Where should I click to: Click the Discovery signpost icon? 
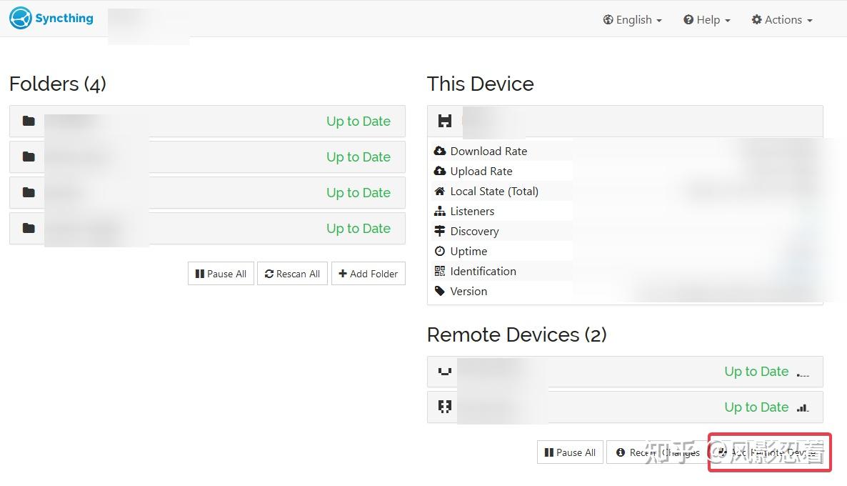click(x=440, y=231)
